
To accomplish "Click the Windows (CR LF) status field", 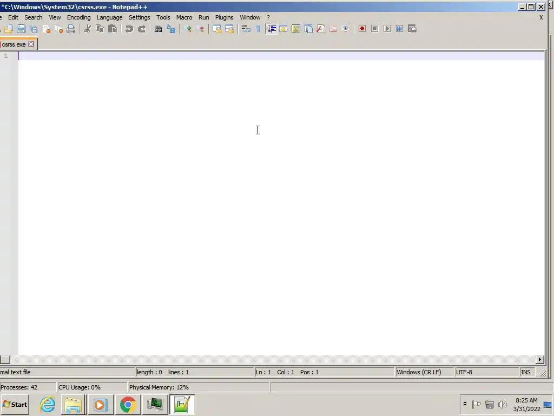I will tap(424, 372).
